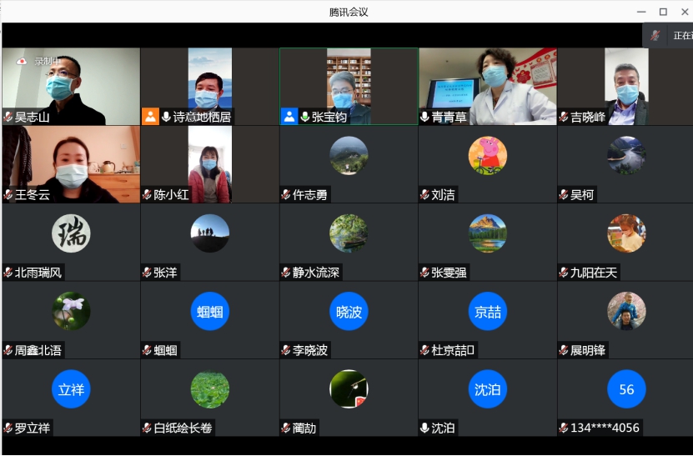Click the unmuted mic icon beside 沈泊
Viewport: 693px width, 456px height.
tap(425, 428)
